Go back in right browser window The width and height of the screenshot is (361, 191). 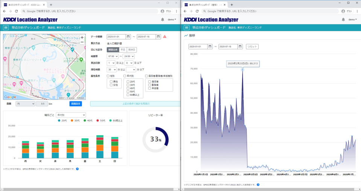coord(185,11)
